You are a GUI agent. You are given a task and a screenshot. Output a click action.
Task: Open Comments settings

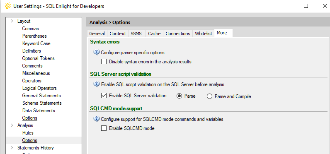[x=32, y=66]
